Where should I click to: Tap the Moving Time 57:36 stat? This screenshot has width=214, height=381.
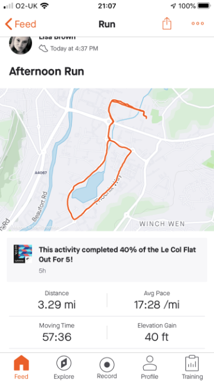pos(57,332)
